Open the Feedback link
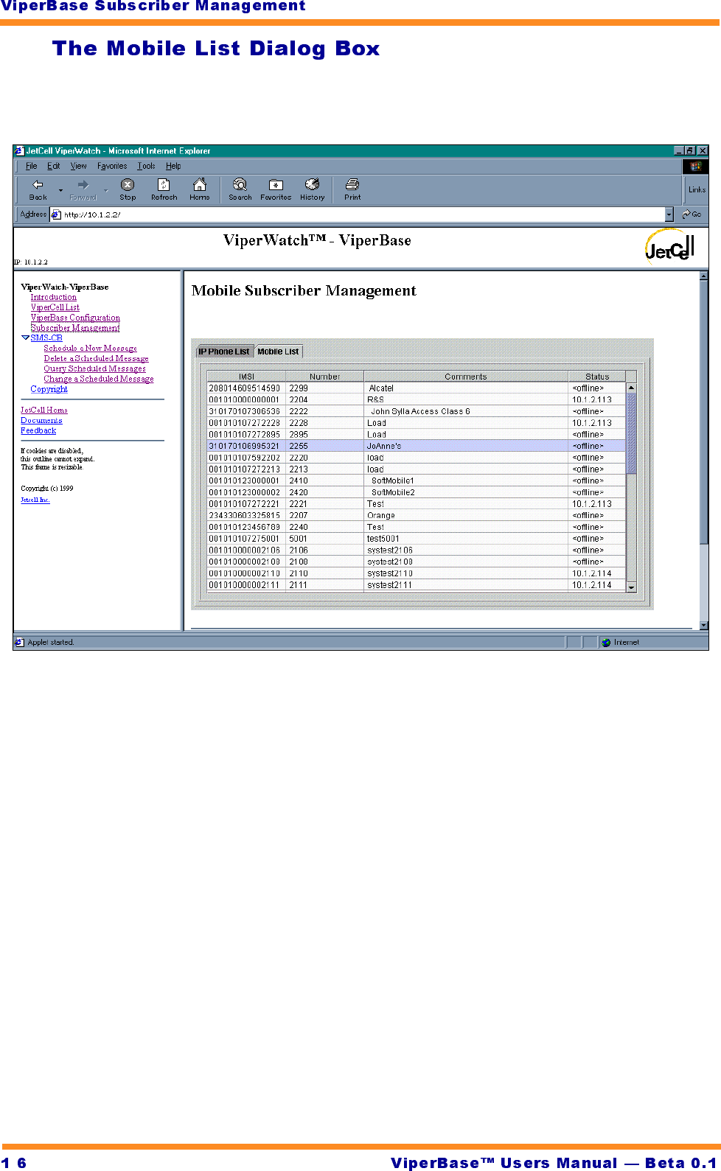Viewport: 721px width, 1171px height. coord(38,430)
